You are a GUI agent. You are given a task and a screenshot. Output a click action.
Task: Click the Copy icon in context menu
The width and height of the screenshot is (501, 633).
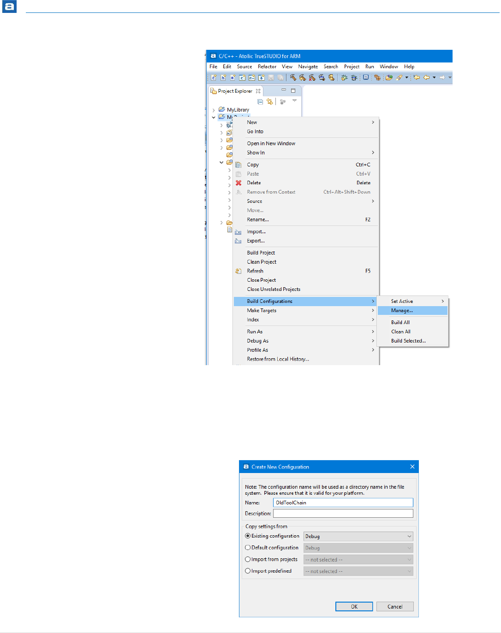(239, 165)
